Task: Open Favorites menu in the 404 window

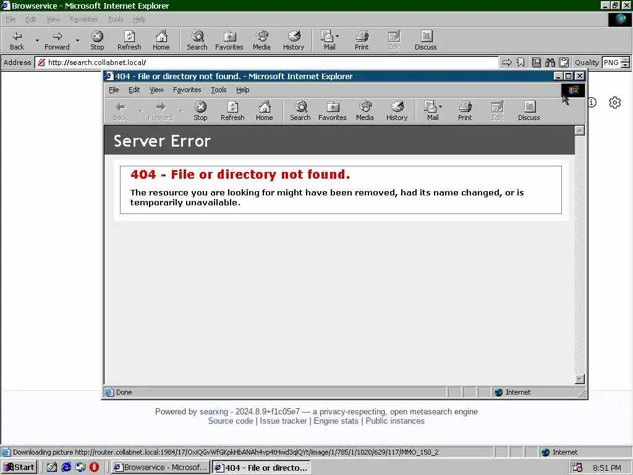Action: pos(187,90)
